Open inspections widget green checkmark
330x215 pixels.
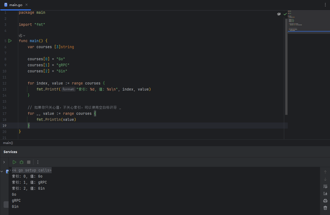pyautogui.click(x=285, y=14)
